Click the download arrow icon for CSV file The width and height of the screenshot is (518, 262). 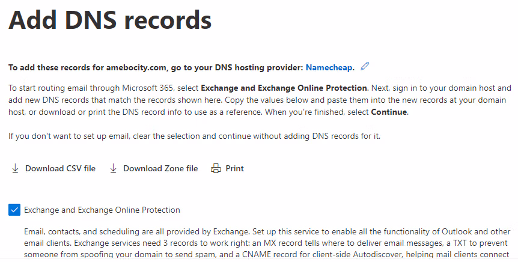(15, 169)
